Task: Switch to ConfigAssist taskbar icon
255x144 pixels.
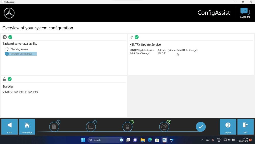Action: pyautogui.click(x=164, y=140)
